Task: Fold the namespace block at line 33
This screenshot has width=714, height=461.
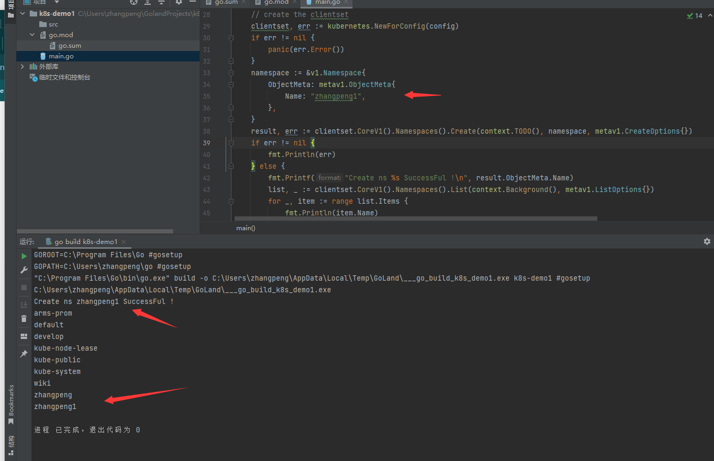Action: pos(231,73)
